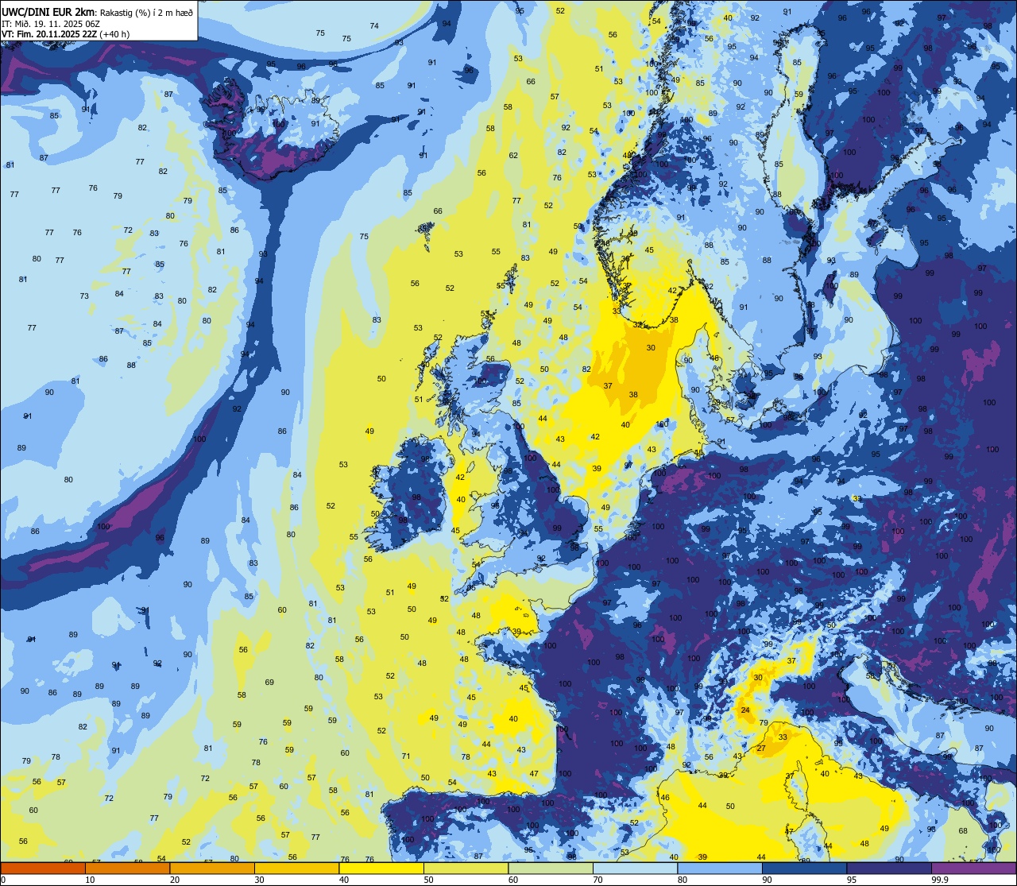Click the golden 30–40 legend swatch
This screenshot has width=1017, height=886.
click(x=296, y=869)
